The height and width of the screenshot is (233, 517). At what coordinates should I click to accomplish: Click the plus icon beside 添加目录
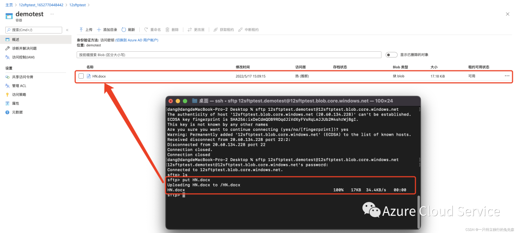point(99,30)
